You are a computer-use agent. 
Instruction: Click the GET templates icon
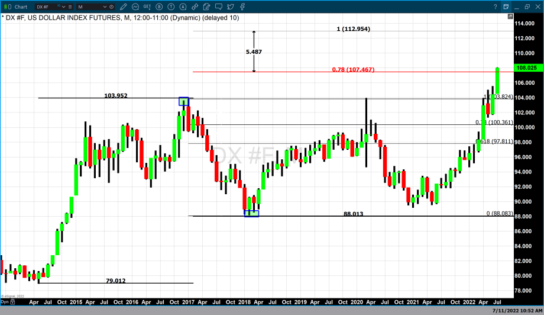point(147,7)
